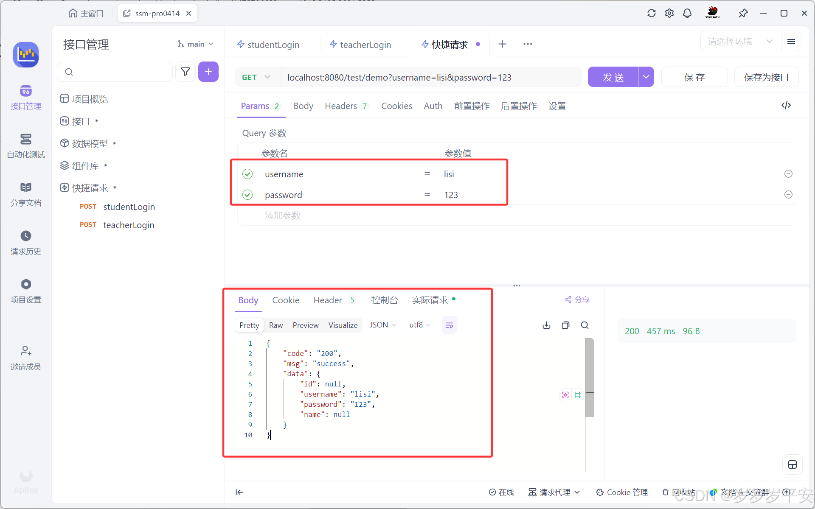Open 自动化测试 in the sidebar
Viewport: 815px width, 509px height.
[x=26, y=146]
